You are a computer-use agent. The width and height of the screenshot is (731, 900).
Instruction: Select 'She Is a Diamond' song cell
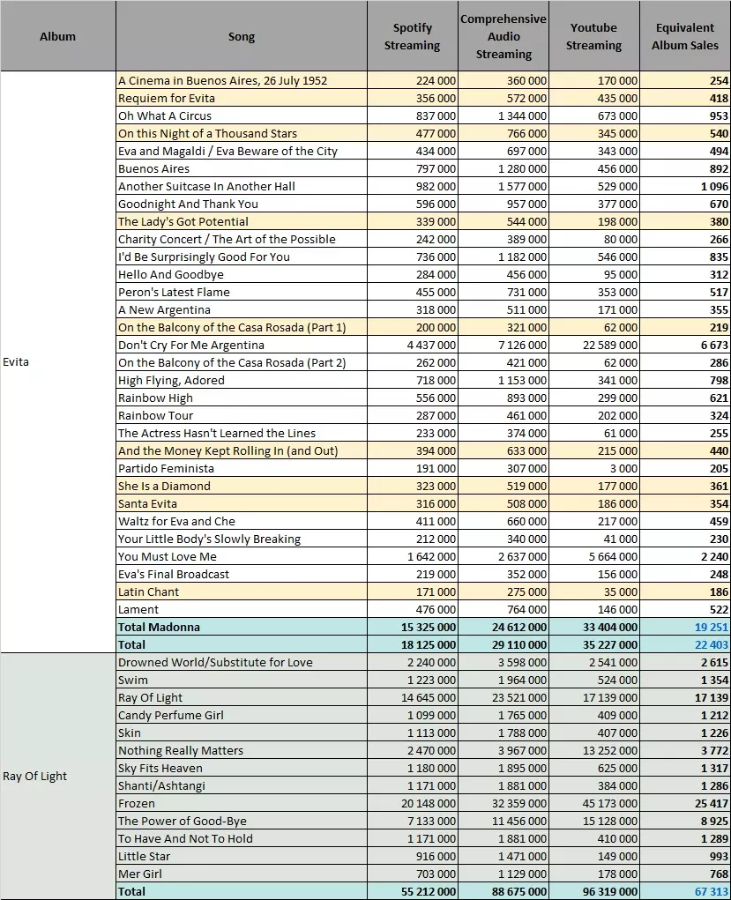[x=242, y=487]
